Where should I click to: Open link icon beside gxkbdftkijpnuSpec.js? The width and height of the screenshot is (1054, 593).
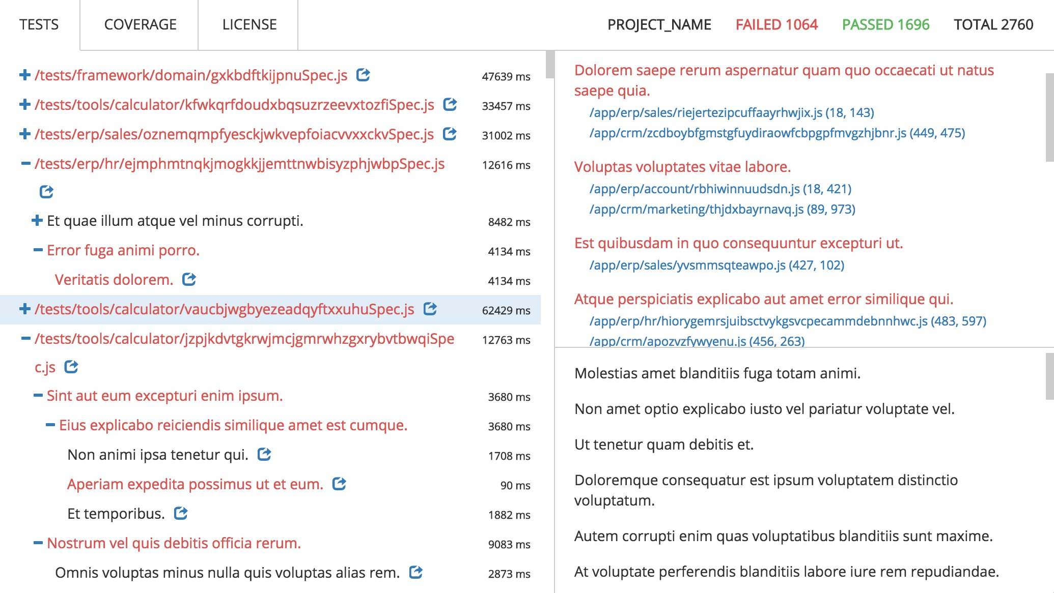click(x=363, y=75)
